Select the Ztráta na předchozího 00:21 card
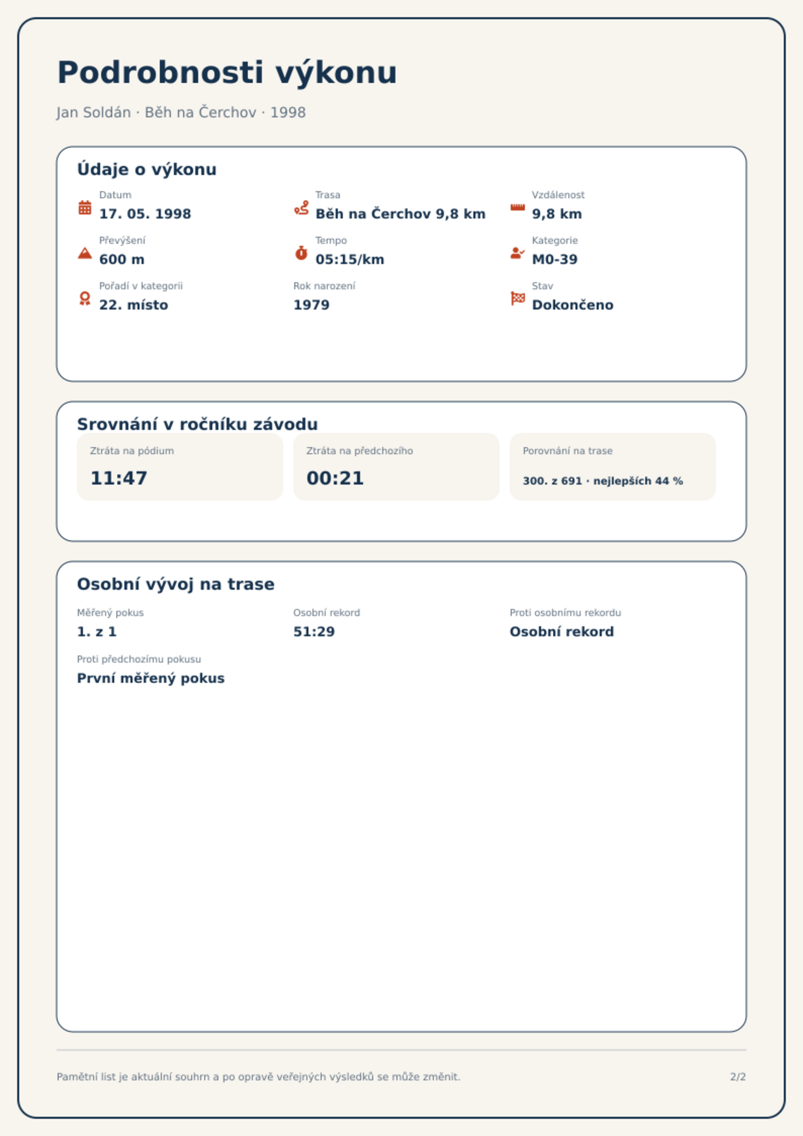The height and width of the screenshot is (1136, 803). (396, 466)
